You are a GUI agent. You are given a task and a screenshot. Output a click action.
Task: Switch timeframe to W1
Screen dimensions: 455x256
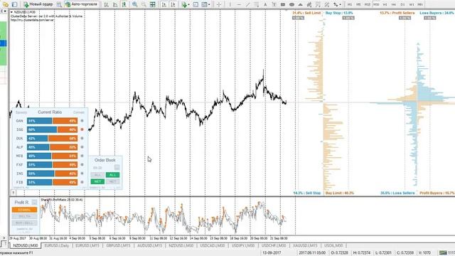pyautogui.click(x=412, y=4)
